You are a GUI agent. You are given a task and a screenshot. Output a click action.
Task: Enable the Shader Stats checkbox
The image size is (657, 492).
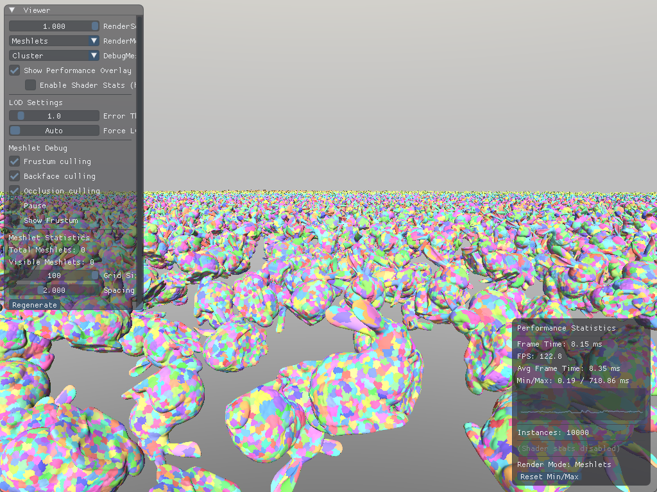pyautogui.click(x=30, y=85)
